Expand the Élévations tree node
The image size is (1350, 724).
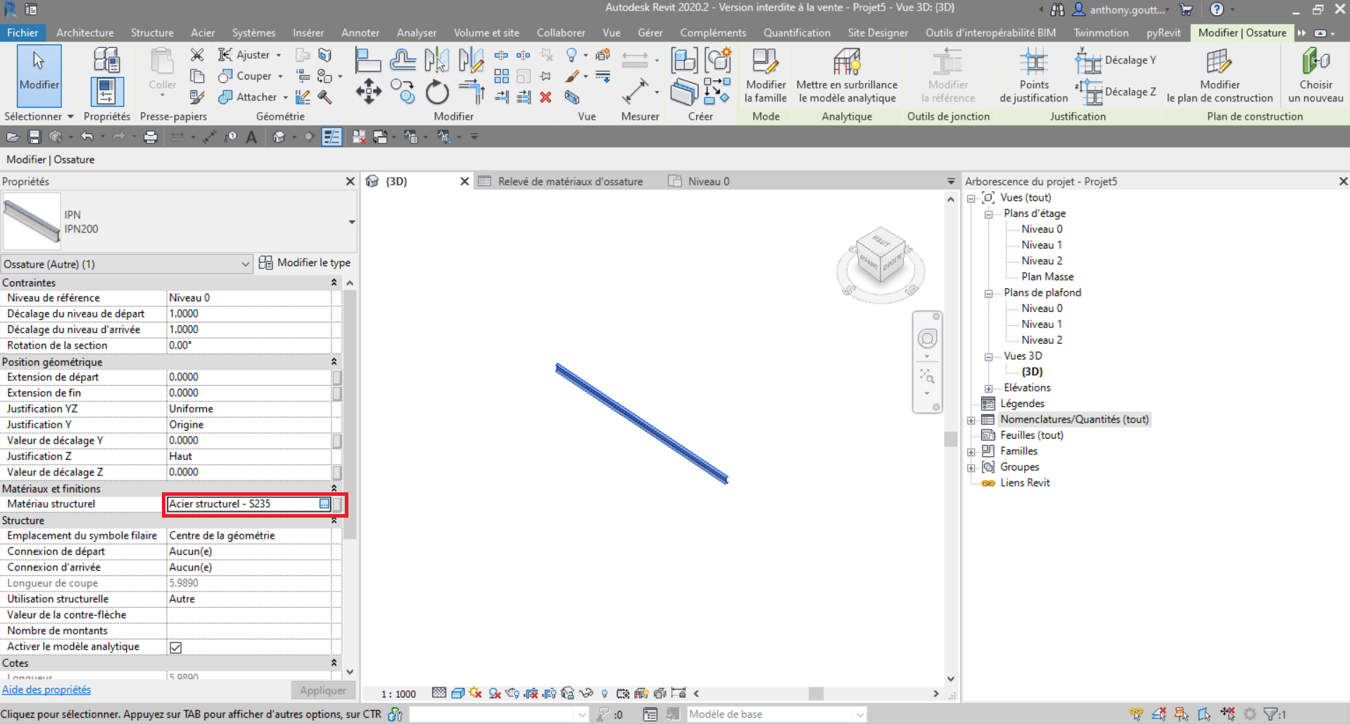pos(989,388)
